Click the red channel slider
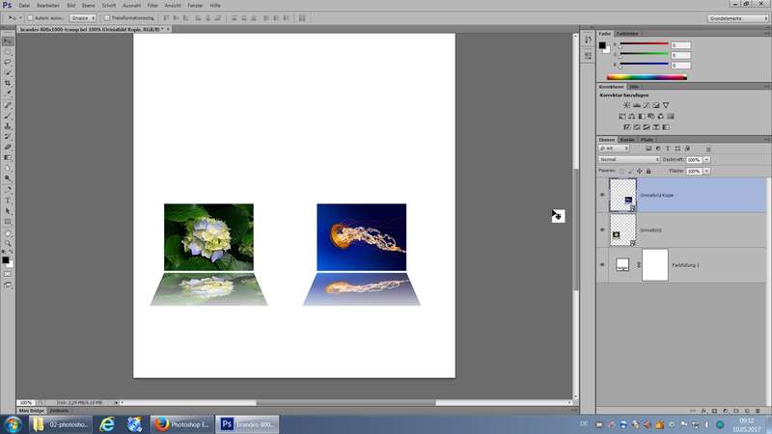The height and width of the screenshot is (434, 772). point(644,44)
